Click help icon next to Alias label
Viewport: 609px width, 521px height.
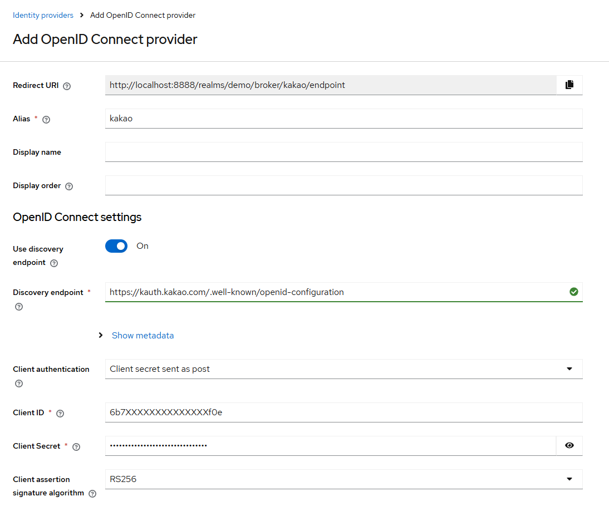[46, 120]
